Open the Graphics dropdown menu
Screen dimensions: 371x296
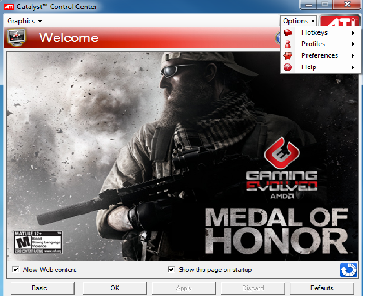tap(24, 21)
